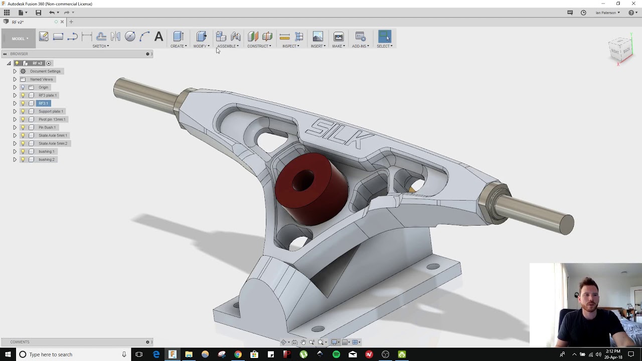Click the Insert image icon
This screenshot has height=361, width=642.
(317, 37)
